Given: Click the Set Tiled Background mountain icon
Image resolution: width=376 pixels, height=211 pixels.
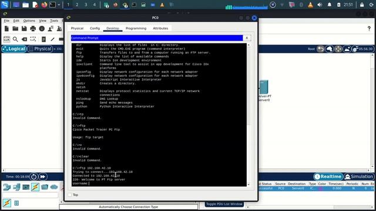Looking at the screenshot, I should pos(347,49).
